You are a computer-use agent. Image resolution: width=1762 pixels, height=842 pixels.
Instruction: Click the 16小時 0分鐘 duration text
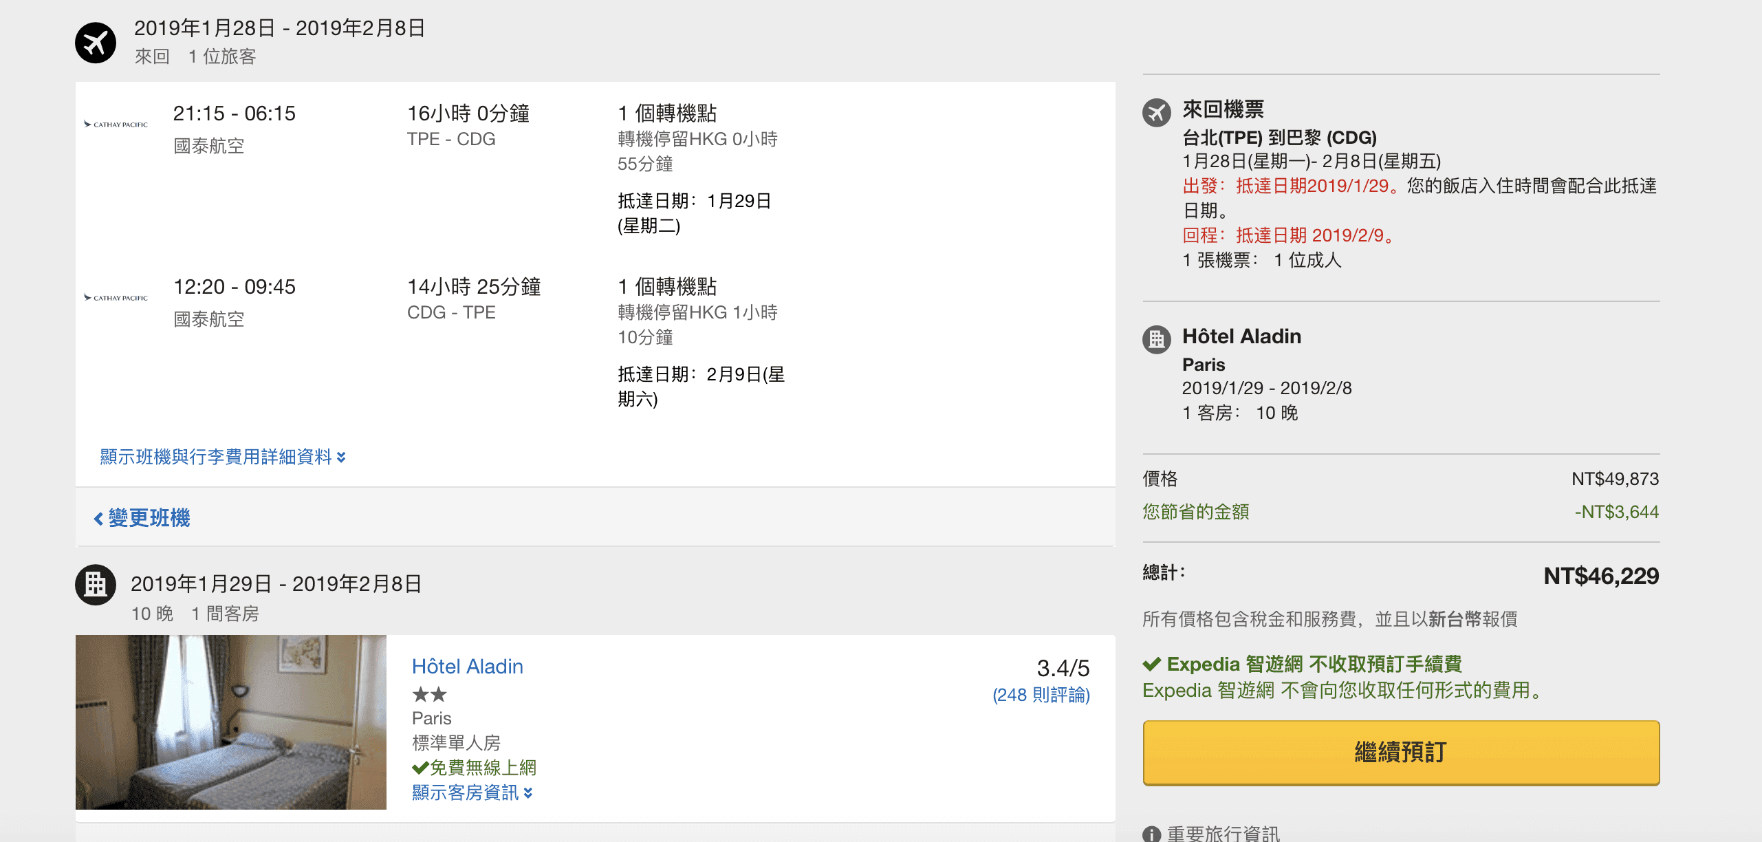468,114
